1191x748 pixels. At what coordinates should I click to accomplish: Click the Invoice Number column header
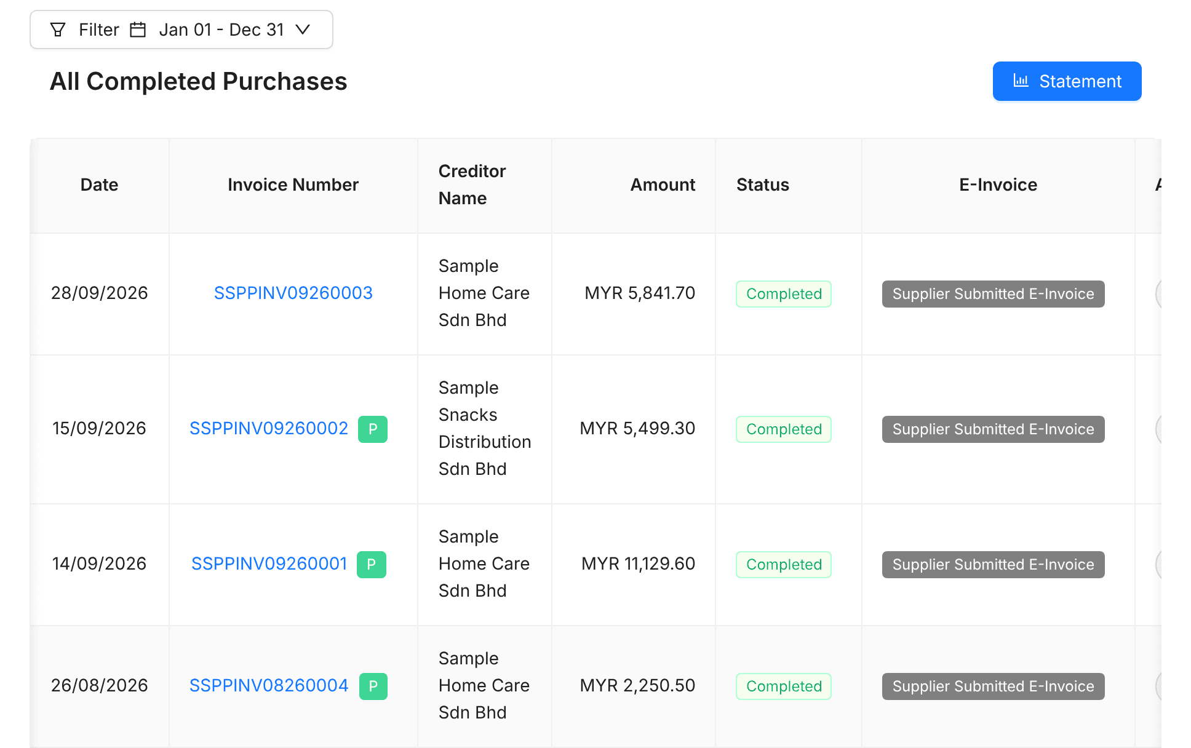pos(293,185)
